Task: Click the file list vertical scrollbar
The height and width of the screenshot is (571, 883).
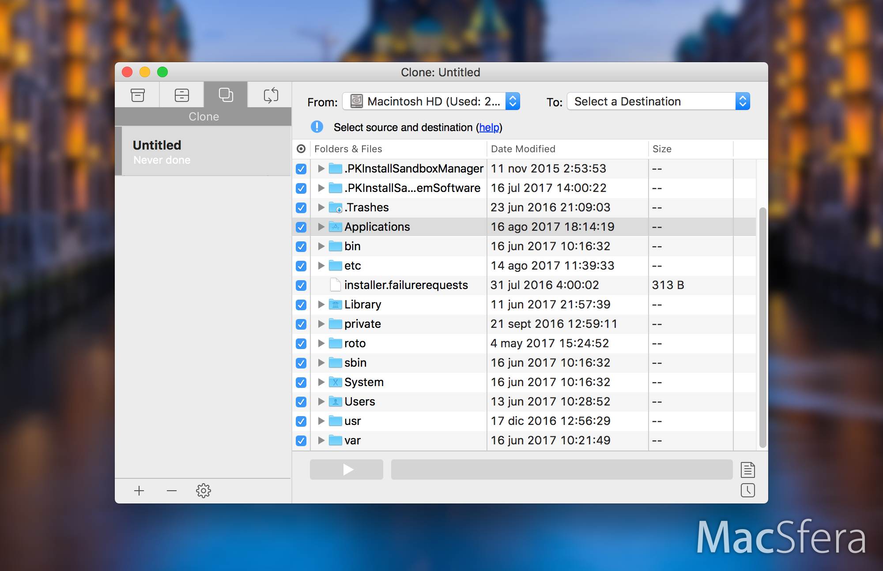Action: 762,327
